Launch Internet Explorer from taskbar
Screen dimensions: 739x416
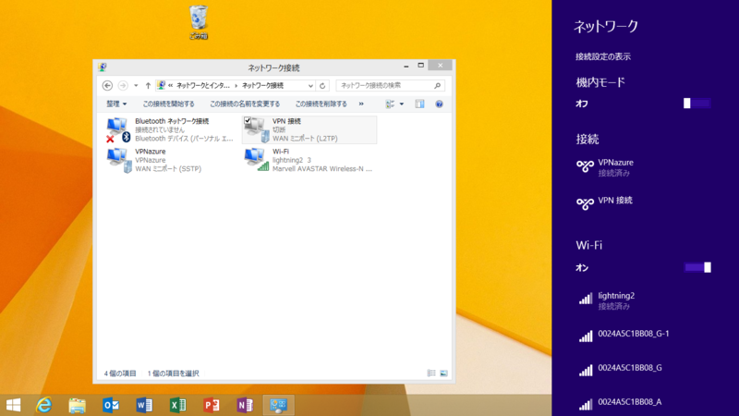point(43,405)
